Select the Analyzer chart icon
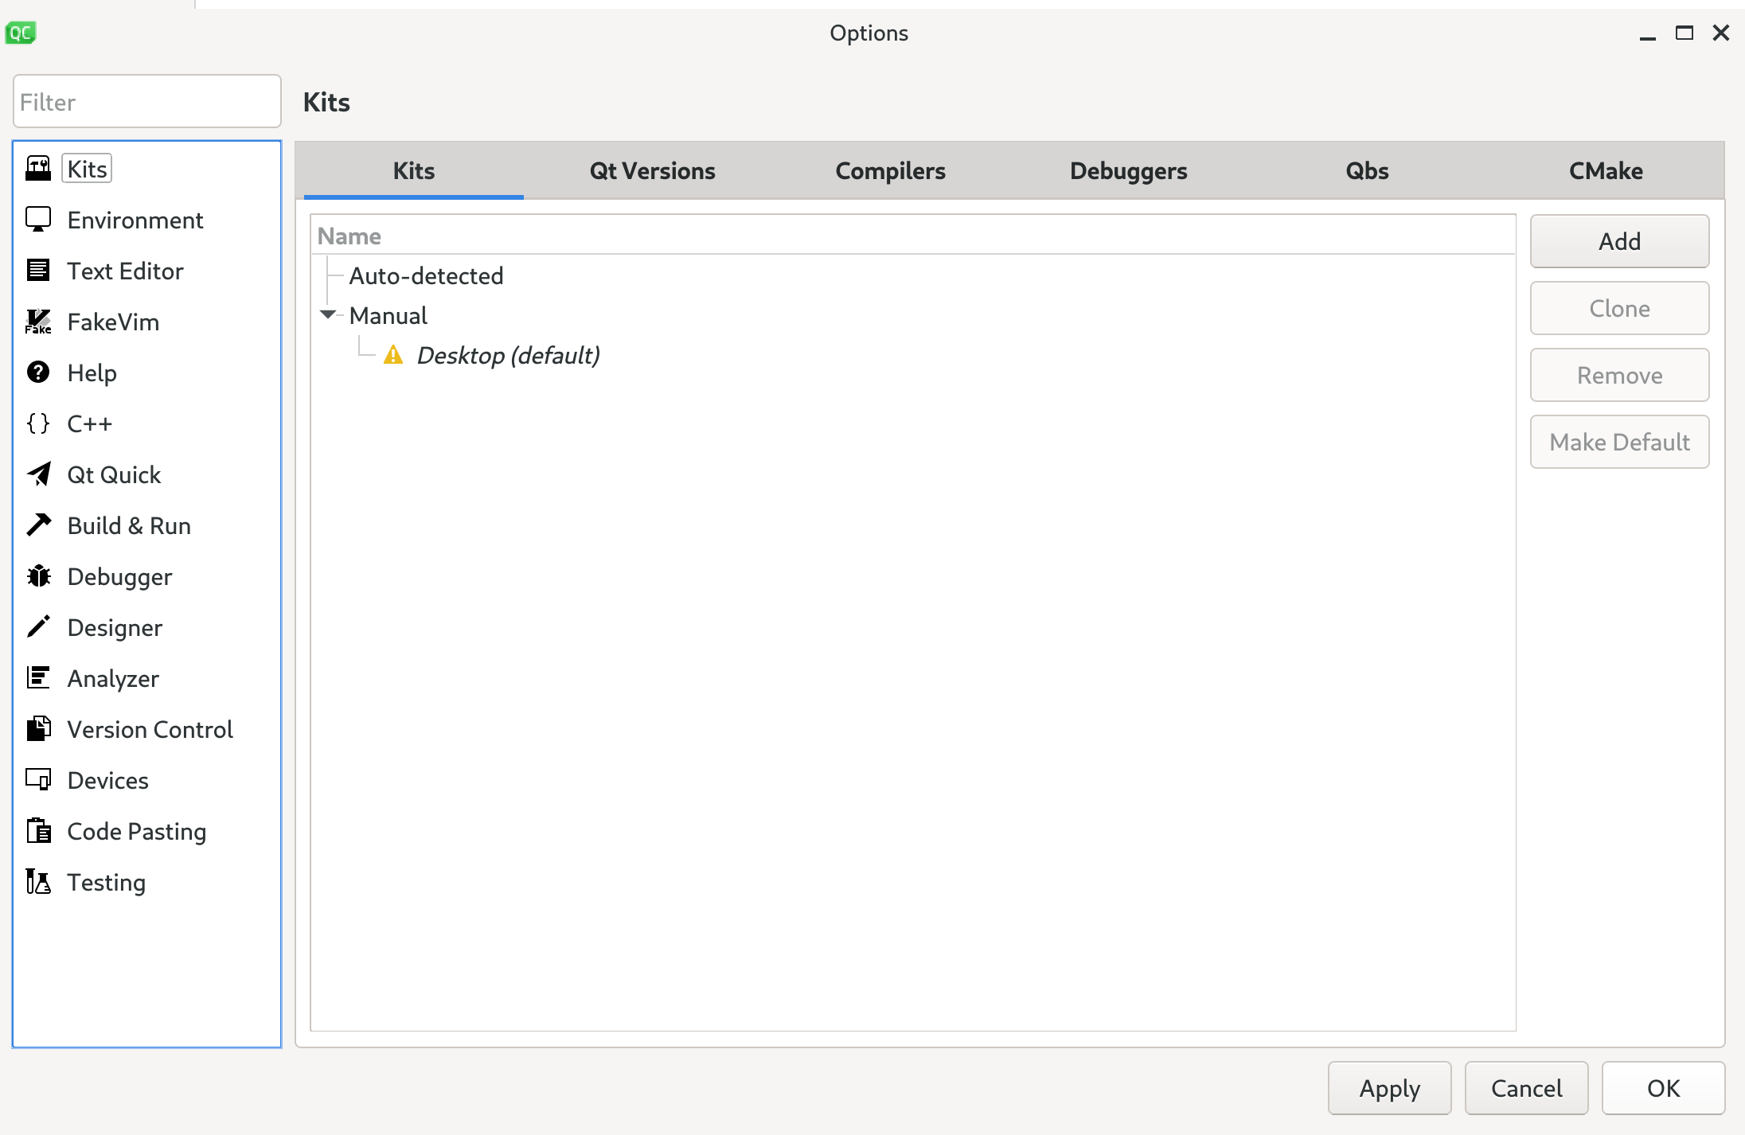The image size is (1745, 1135). [38, 678]
